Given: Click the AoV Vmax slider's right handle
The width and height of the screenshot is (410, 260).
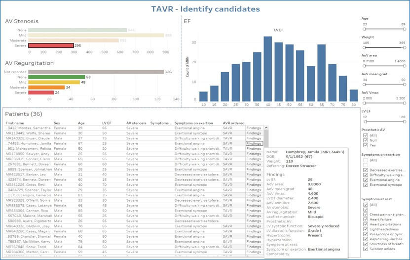Looking at the screenshot, I should 405,103.
